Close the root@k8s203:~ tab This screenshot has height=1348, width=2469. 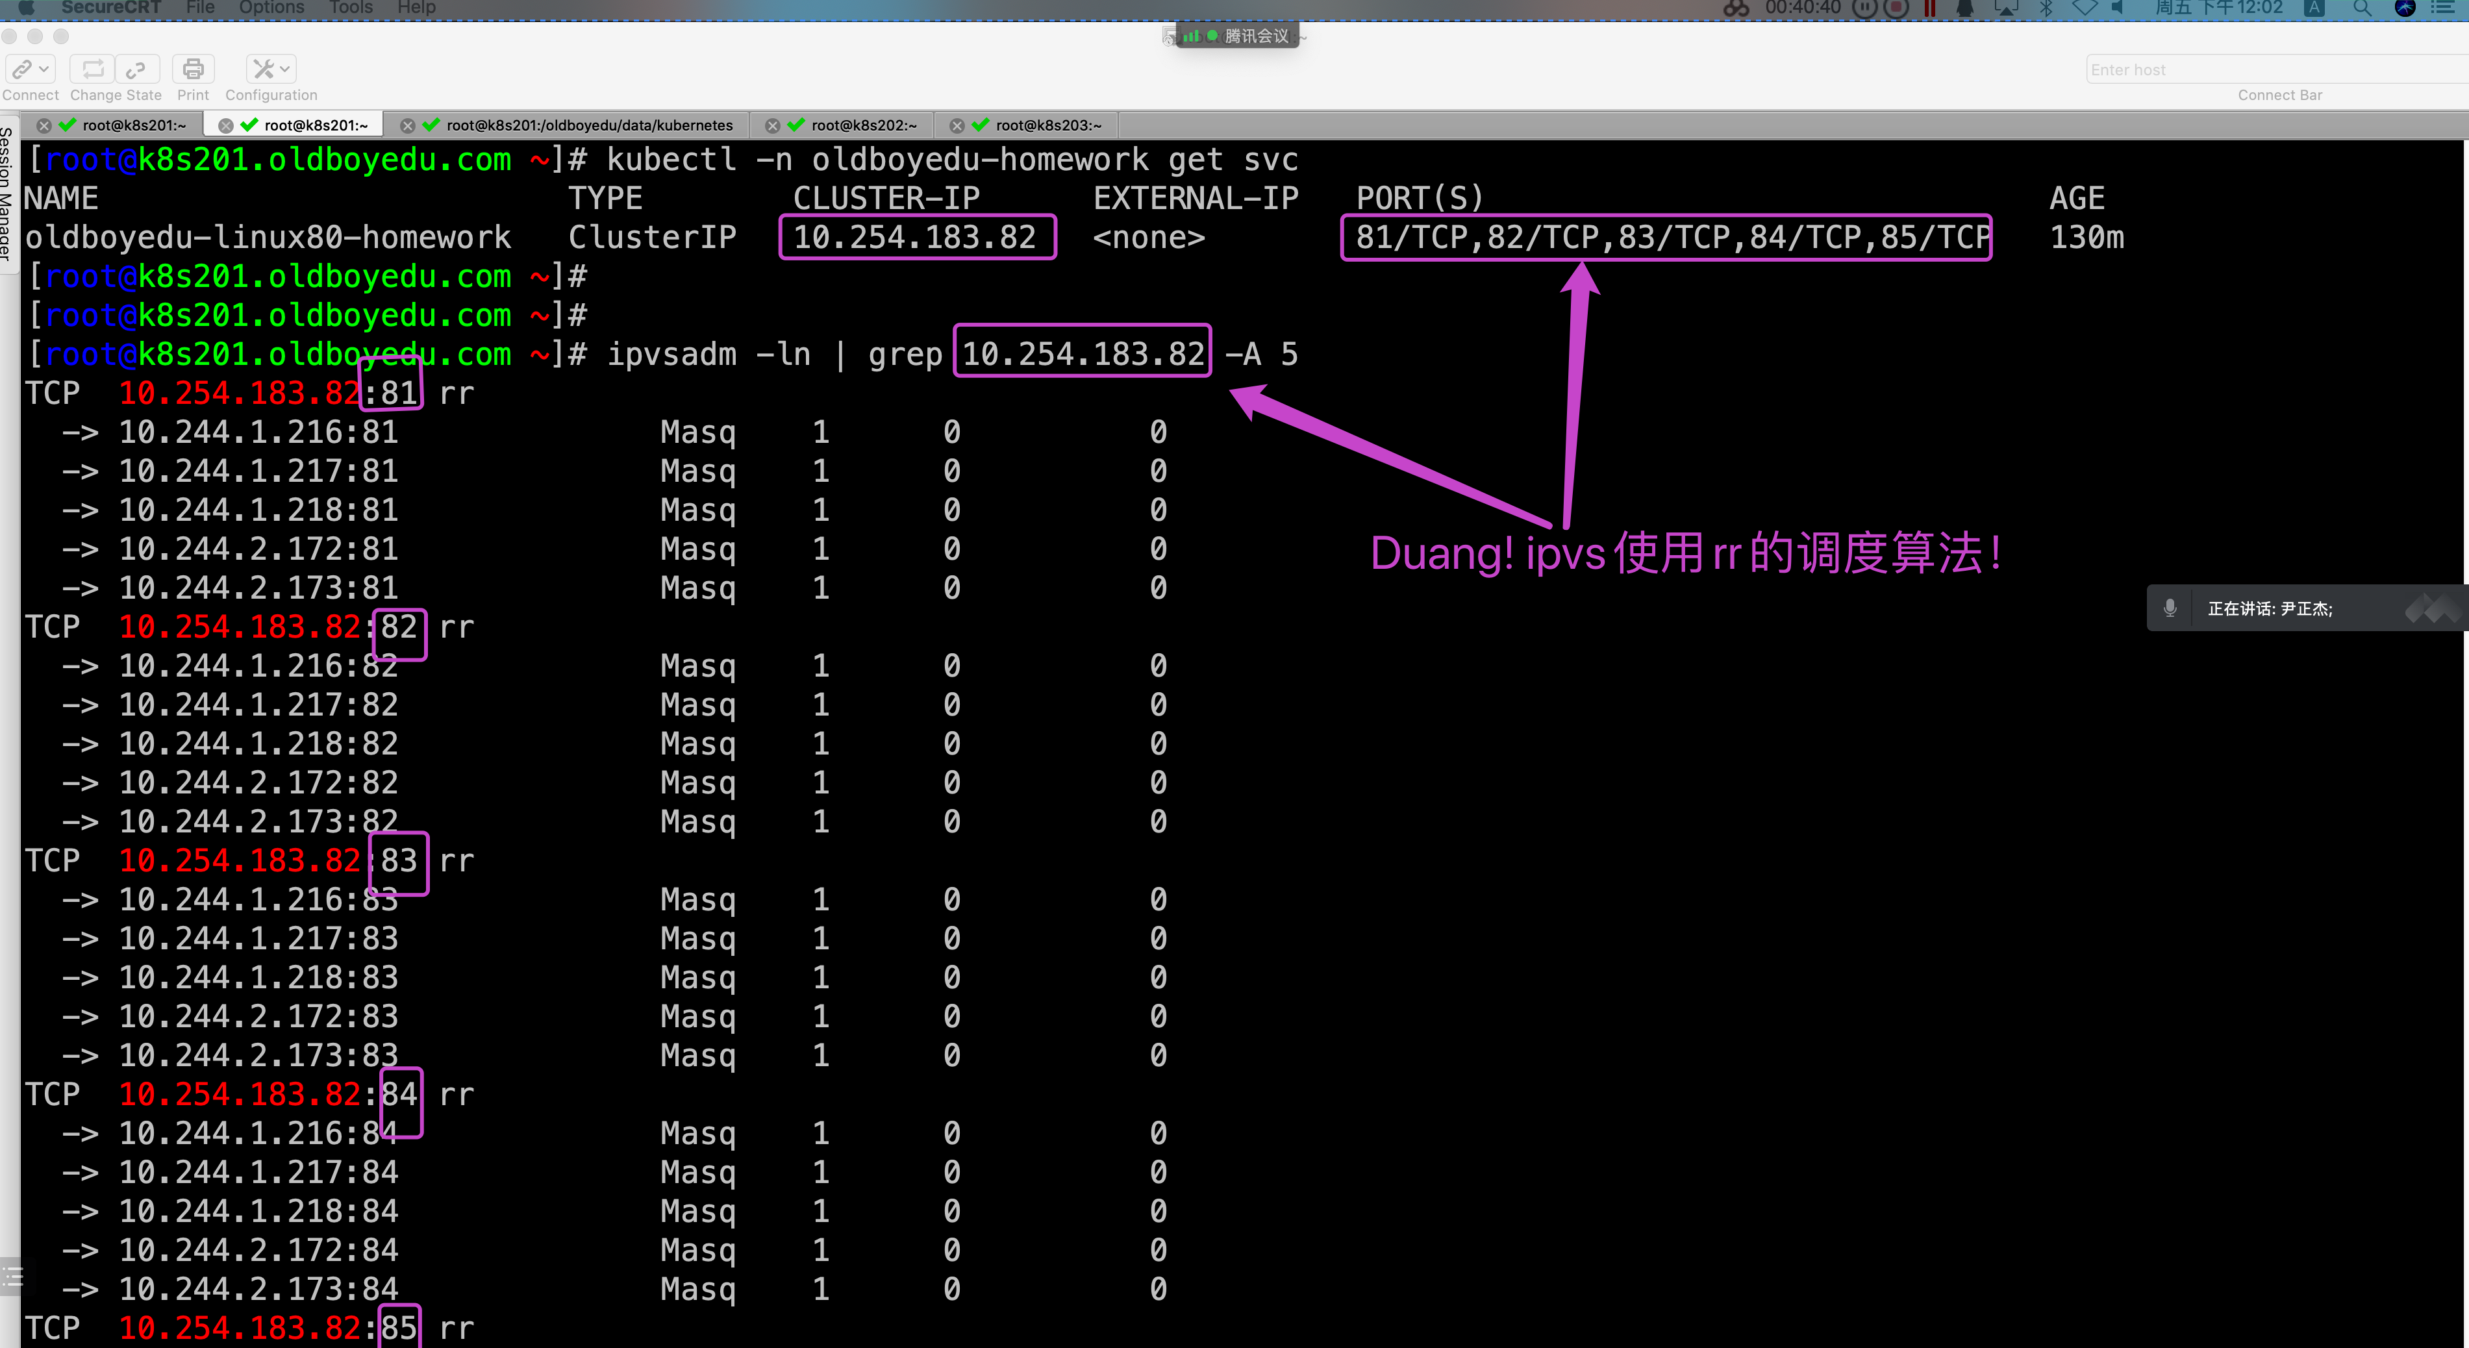point(956,125)
